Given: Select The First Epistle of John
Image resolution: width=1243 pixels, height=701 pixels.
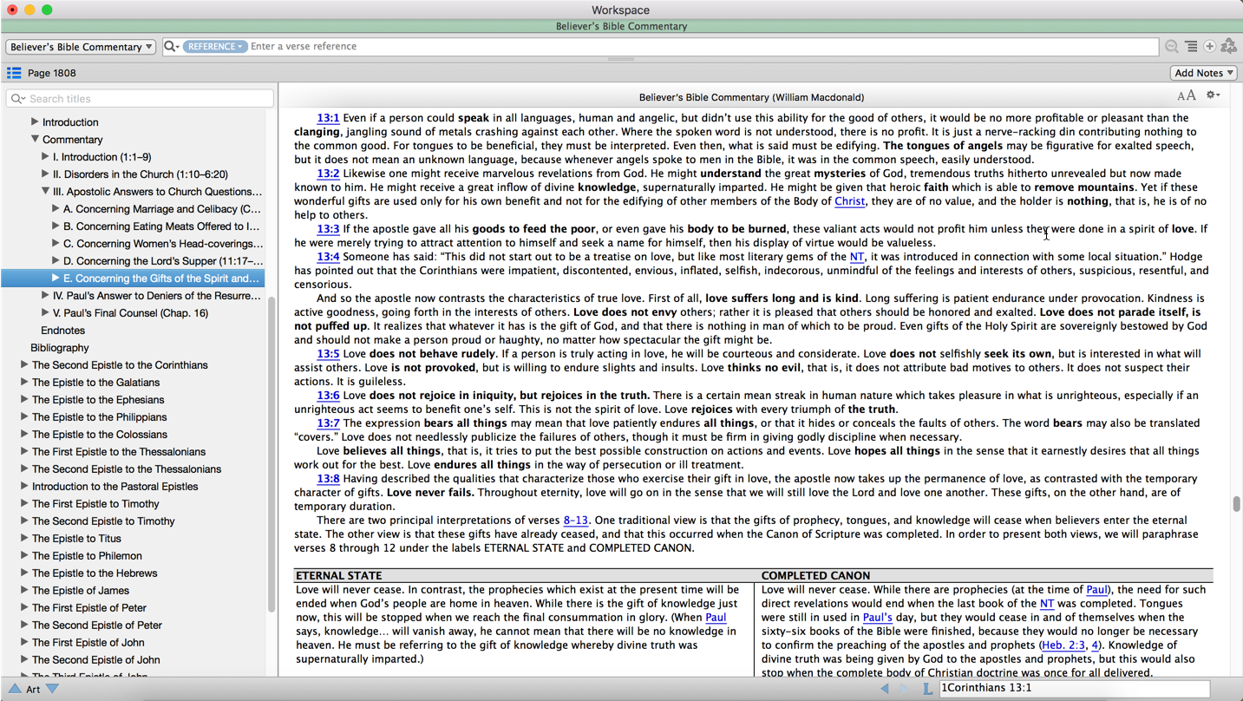Looking at the screenshot, I should pos(88,642).
